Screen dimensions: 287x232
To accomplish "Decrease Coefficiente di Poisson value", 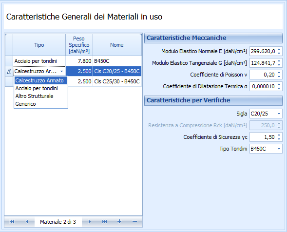I will pos(279,77).
